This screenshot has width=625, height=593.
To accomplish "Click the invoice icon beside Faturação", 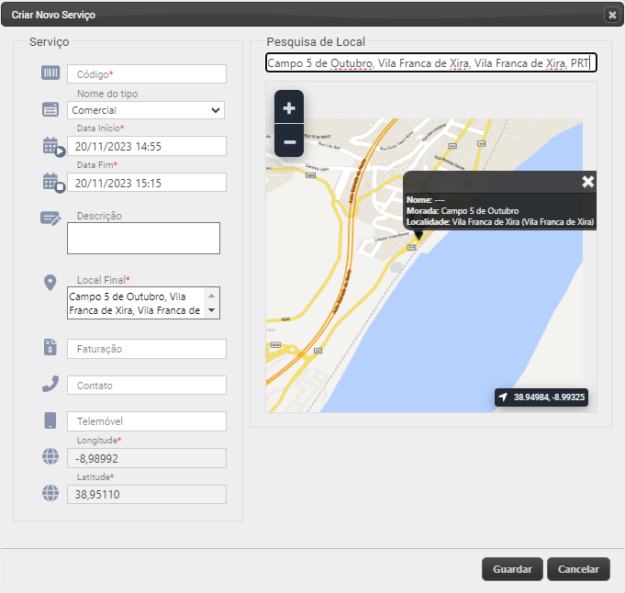I will (50, 347).
